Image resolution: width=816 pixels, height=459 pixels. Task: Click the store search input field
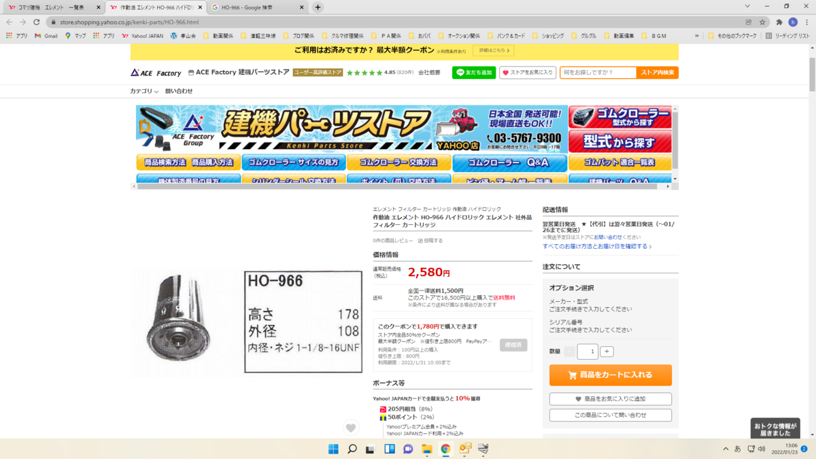(598, 73)
